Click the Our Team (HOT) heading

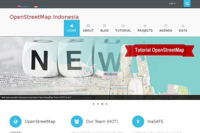(x=102, y=121)
